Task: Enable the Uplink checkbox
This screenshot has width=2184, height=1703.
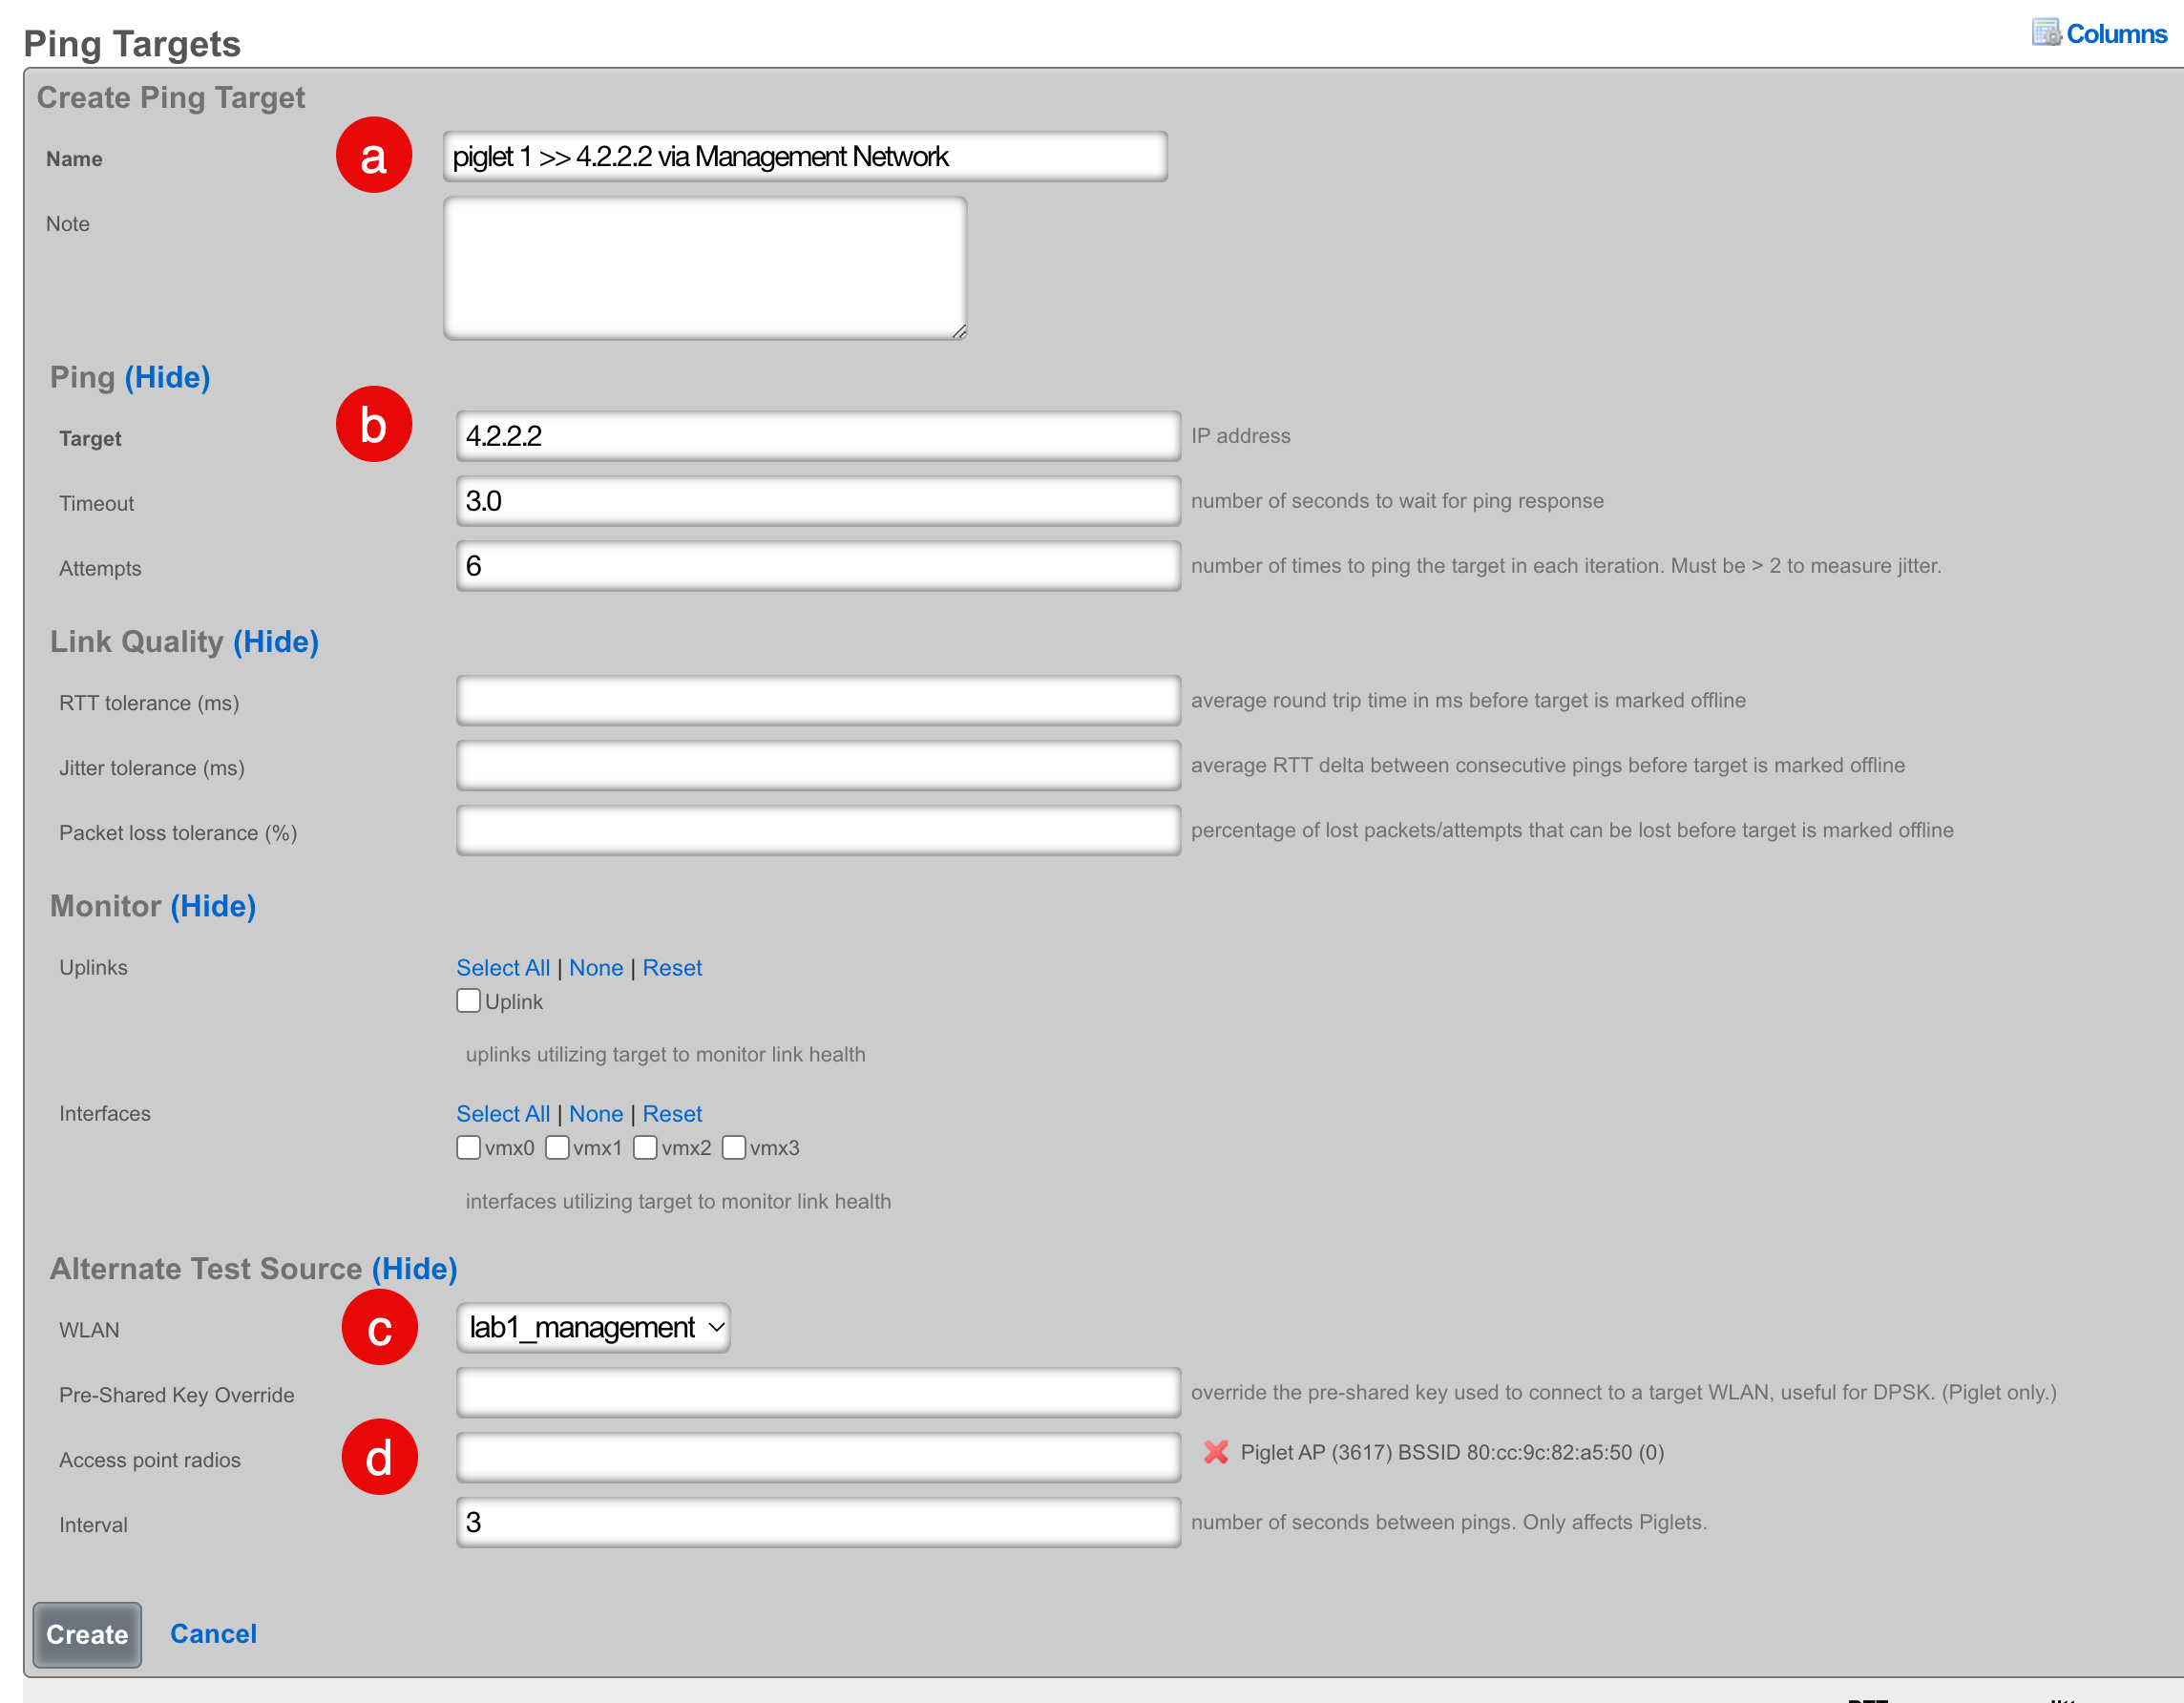Action: pyautogui.click(x=468, y=1000)
